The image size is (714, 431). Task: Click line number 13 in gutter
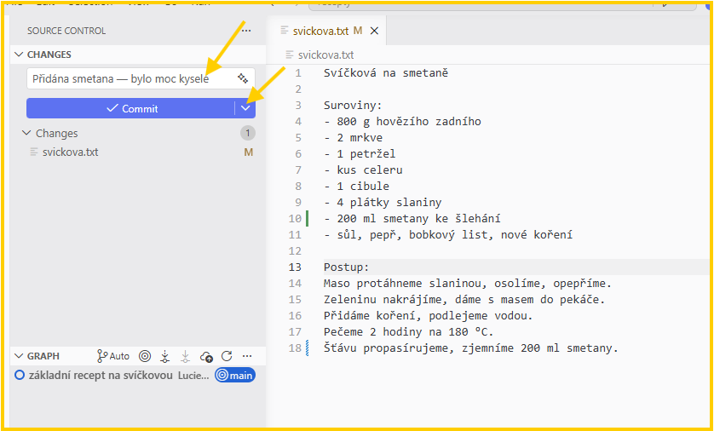coord(295,267)
